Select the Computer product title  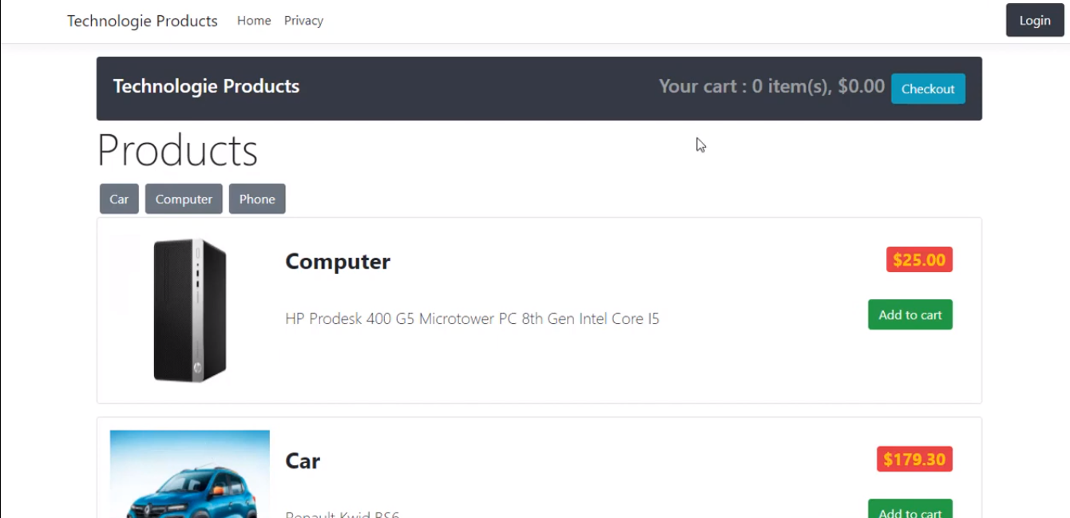pyautogui.click(x=338, y=262)
